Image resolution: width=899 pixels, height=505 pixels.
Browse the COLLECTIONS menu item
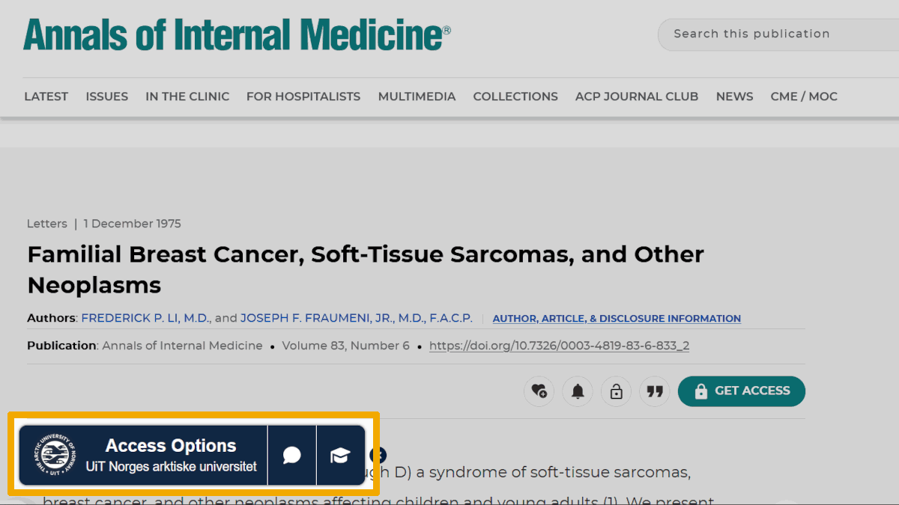coord(515,97)
